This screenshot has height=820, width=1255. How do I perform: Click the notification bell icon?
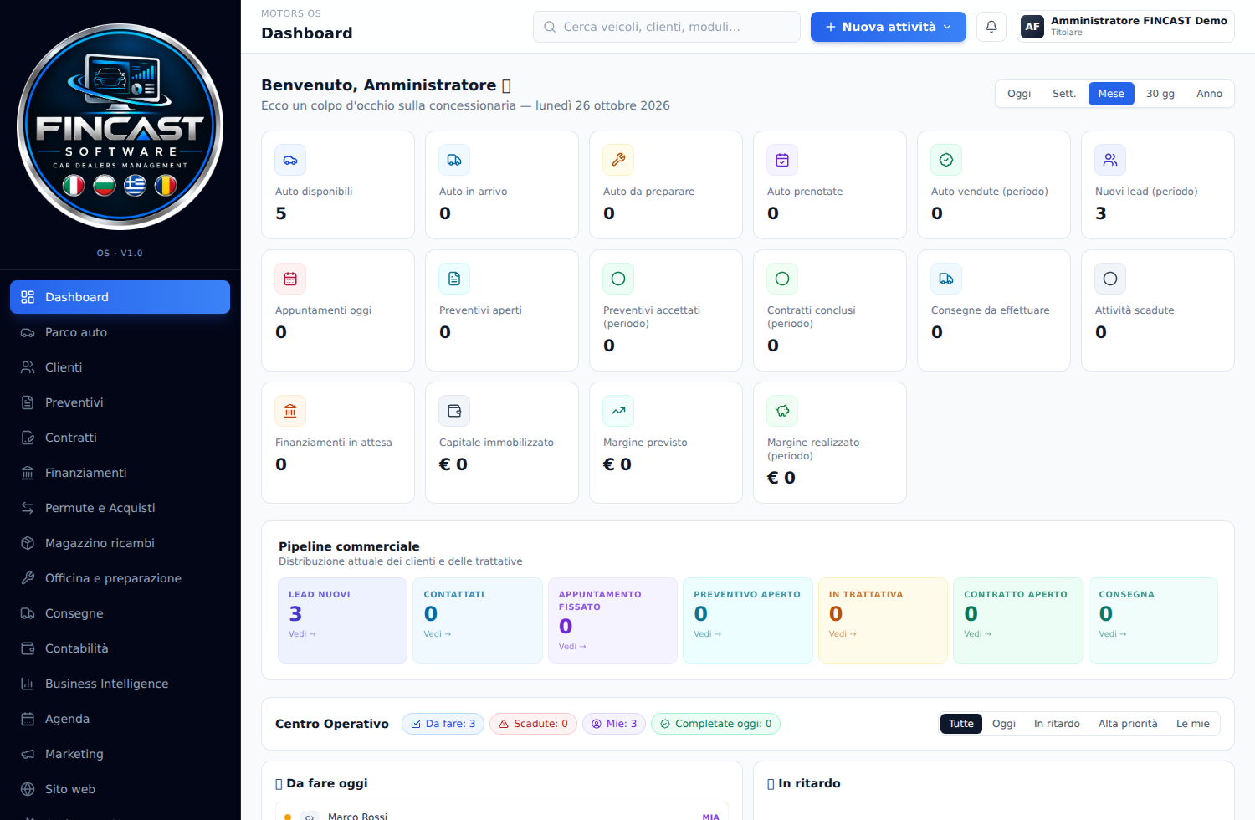click(x=991, y=27)
